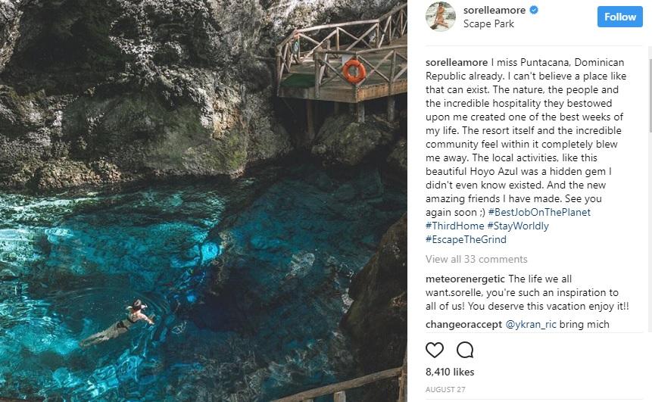Open the #EscapeTheGrind hashtag

point(466,239)
